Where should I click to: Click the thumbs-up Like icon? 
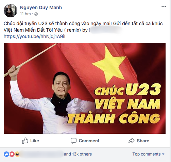[x=25, y=141]
